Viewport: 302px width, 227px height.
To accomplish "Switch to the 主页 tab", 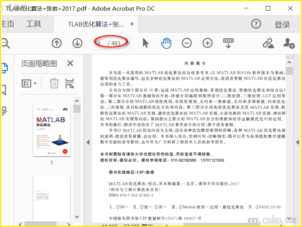I will [x=8, y=24].
